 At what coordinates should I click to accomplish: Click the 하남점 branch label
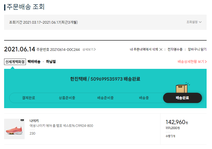(51, 62)
